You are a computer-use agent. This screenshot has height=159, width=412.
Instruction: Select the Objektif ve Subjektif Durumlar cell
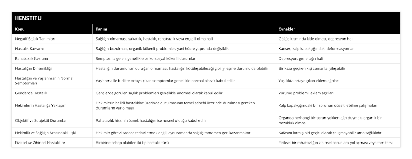coord(41,120)
